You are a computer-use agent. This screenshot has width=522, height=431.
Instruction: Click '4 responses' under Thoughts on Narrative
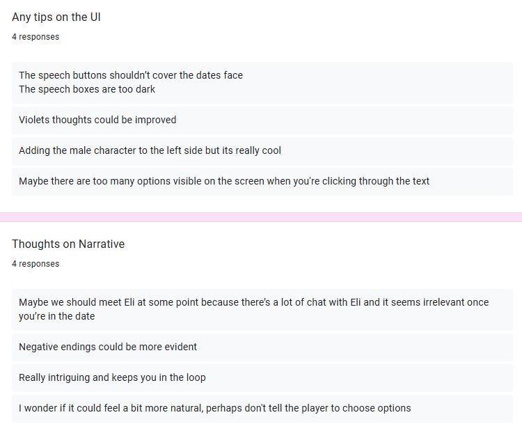click(x=35, y=263)
